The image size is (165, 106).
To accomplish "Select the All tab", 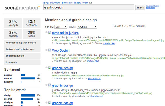I will pyautogui.click(x=90, y=3).
